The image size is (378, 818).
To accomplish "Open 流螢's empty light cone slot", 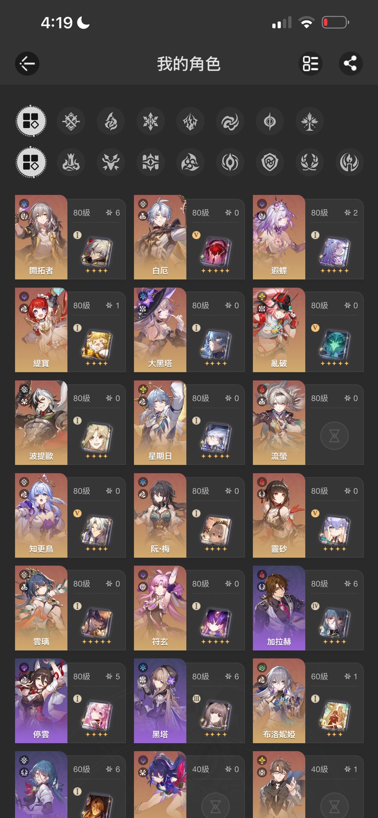I will [335, 435].
